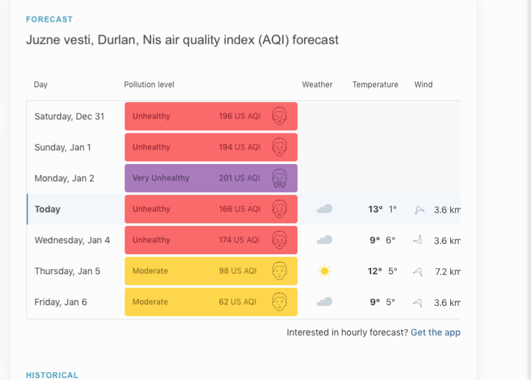This screenshot has width=531, height=380.
Task: Click the HISTORICAL section heading
Action: (x=52, y=375)
